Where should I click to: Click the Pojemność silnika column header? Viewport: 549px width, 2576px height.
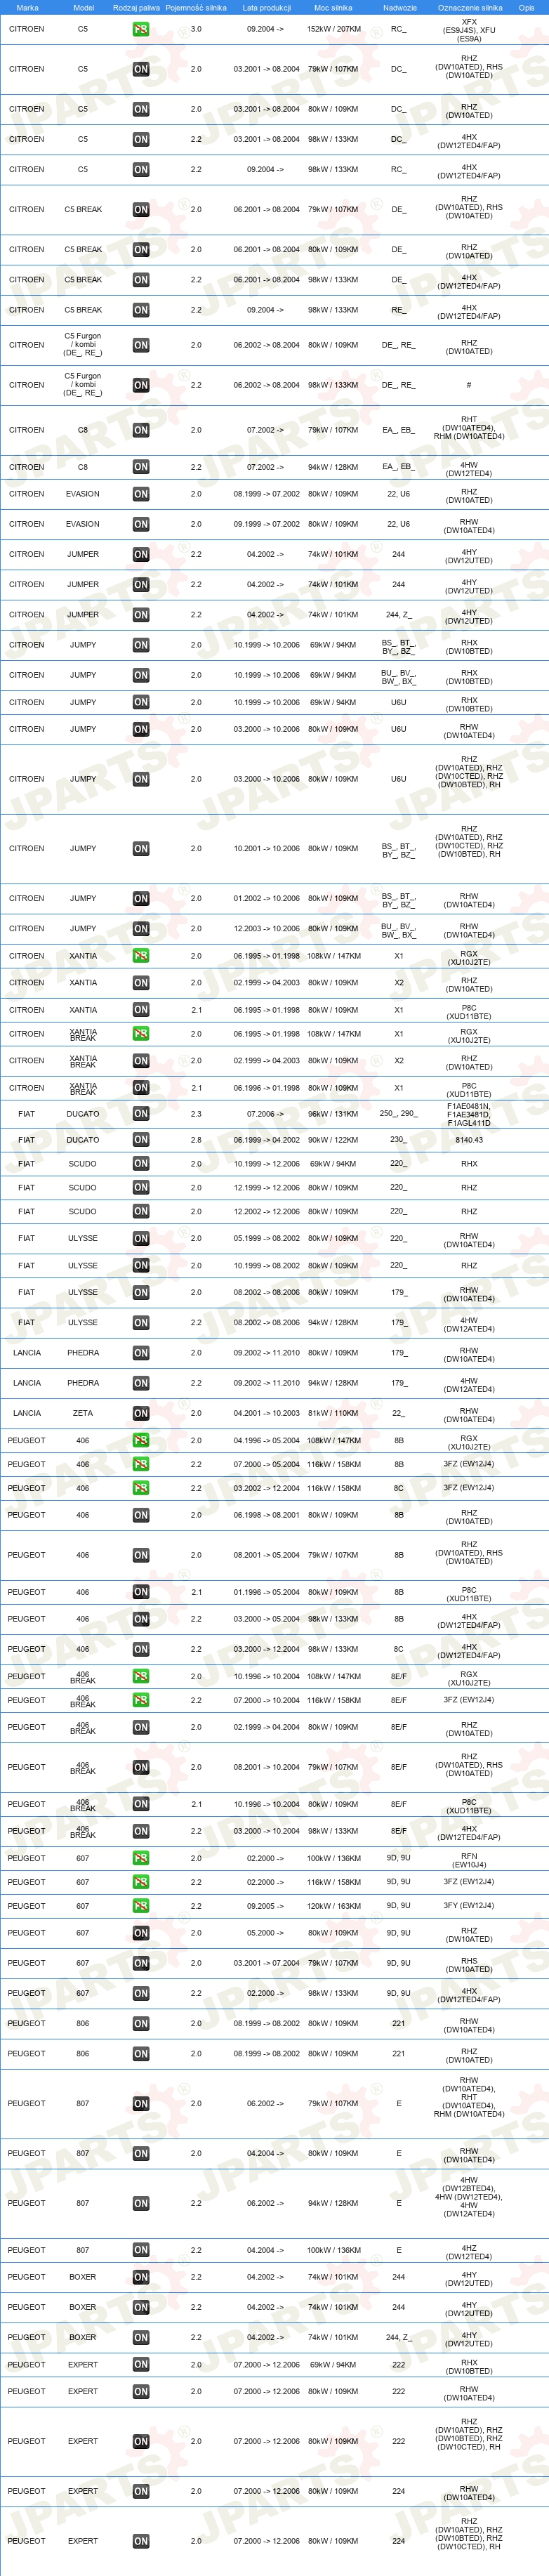(196, 7)
